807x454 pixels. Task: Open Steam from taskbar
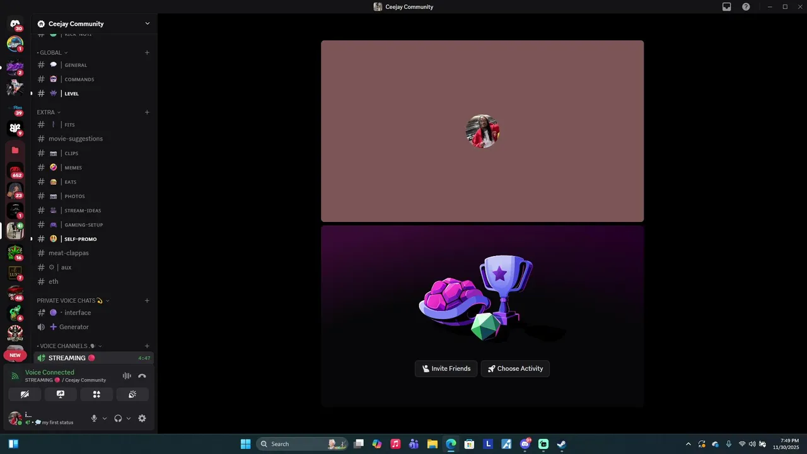(561, 444)
